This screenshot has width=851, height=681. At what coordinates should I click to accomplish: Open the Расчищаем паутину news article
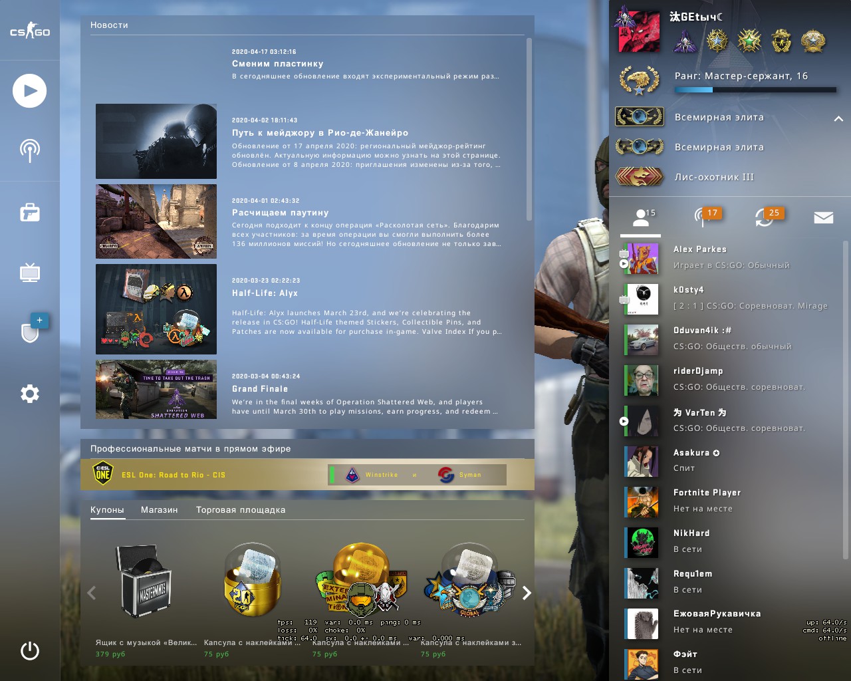tap(281, 213)
